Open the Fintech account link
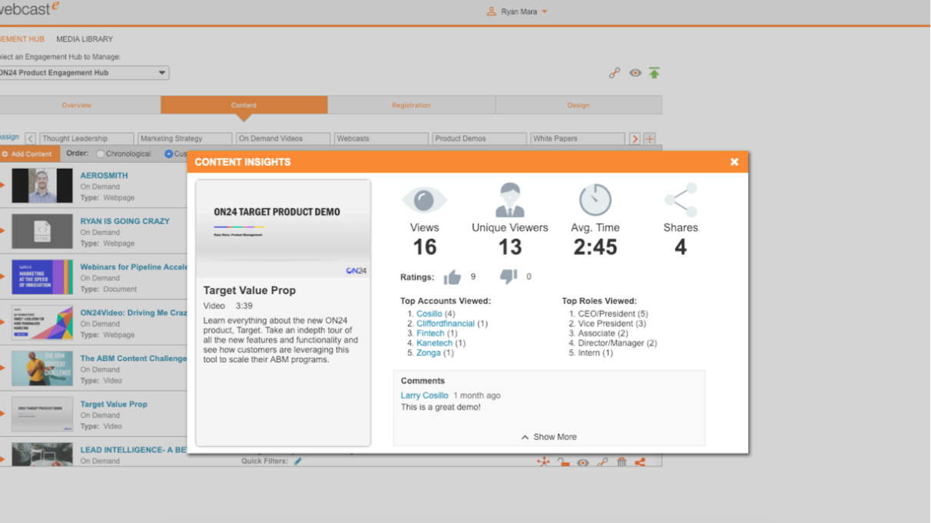This screenshot has height=523, width=931. [x=431, y=334]
